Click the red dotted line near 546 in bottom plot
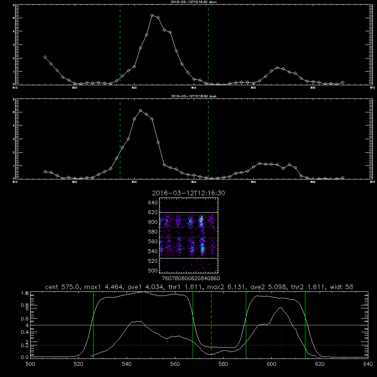 pos(141,325)
